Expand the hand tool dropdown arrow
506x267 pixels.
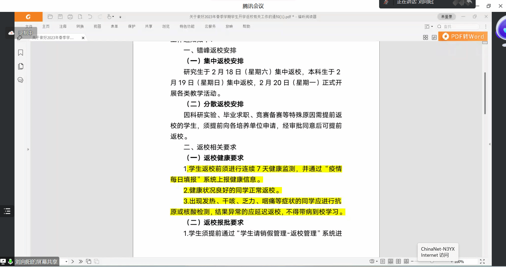coord(113,17)
